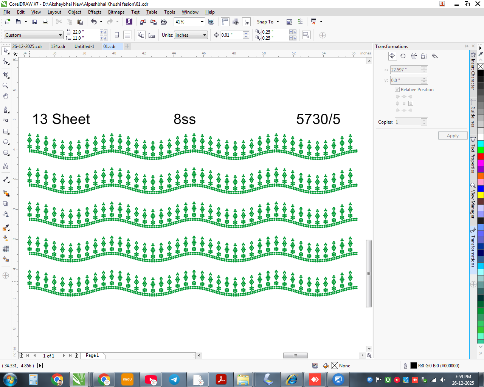This screenshot has height=387, width=484.
Task: Expand the Undo history arrow
Action: tap(101, 22)
